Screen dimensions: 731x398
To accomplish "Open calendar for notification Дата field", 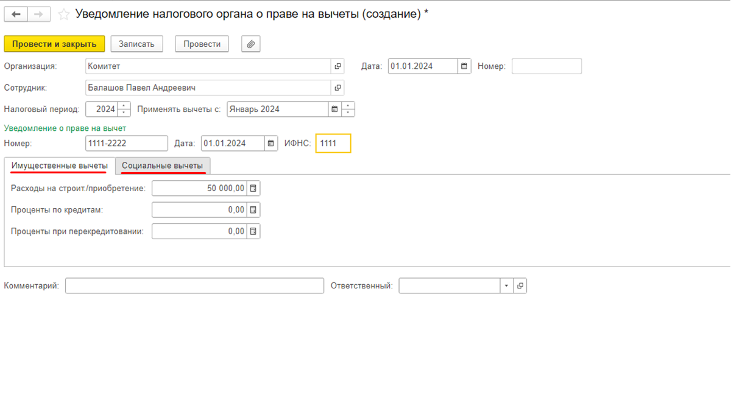I will [270, 144].
